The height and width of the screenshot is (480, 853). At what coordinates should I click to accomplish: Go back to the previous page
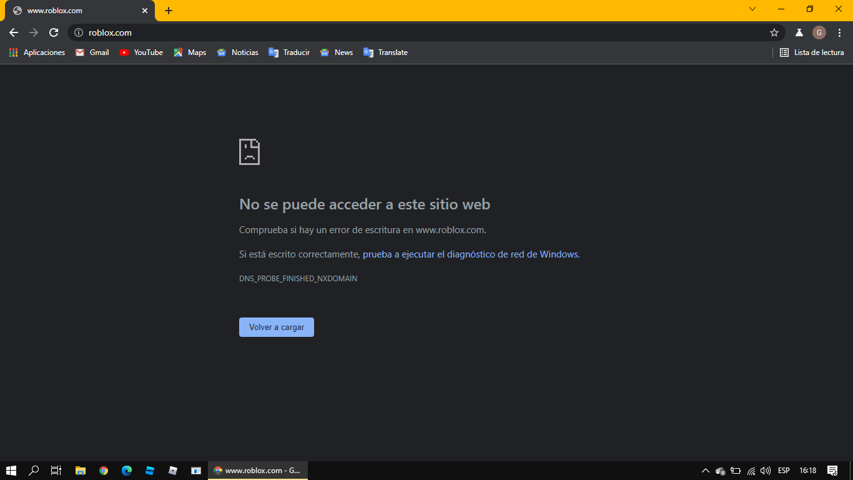point(14,32)
